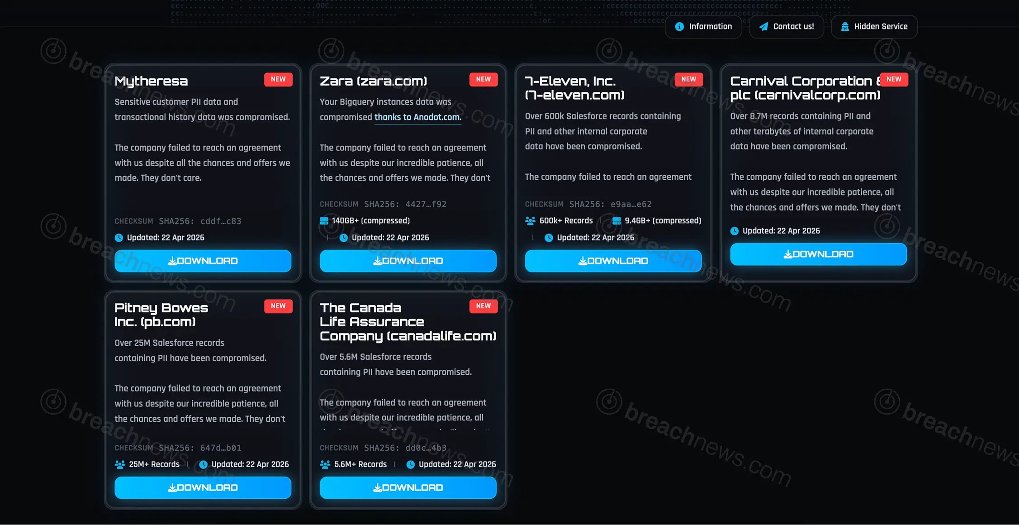Click the clock icon in the Mytheresa card
This screenshot has width=1019, height=525.
pos(119,238)
